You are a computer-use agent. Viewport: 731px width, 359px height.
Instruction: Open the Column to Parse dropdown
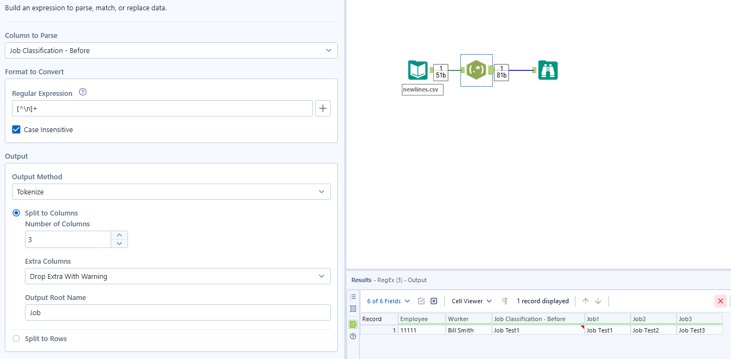(171, 49)
